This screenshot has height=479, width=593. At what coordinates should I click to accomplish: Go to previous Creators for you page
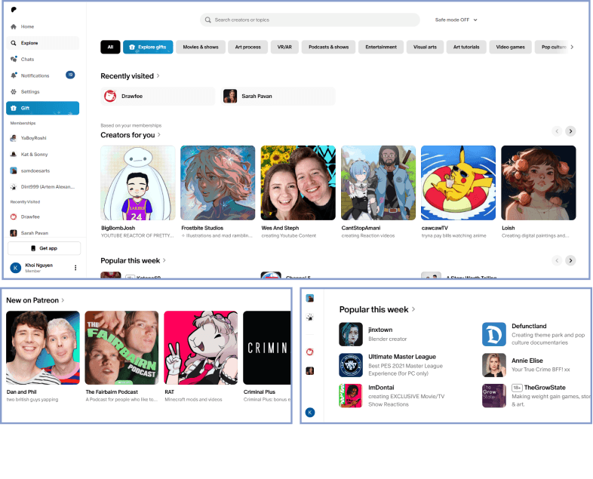[x=557, y=131]
